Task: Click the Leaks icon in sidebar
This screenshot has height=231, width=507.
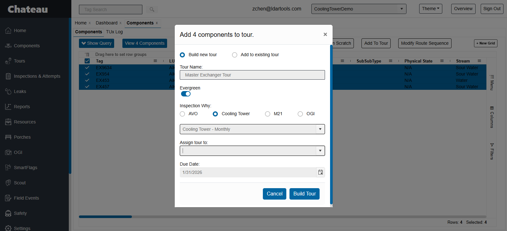Action: click(8, 91)
